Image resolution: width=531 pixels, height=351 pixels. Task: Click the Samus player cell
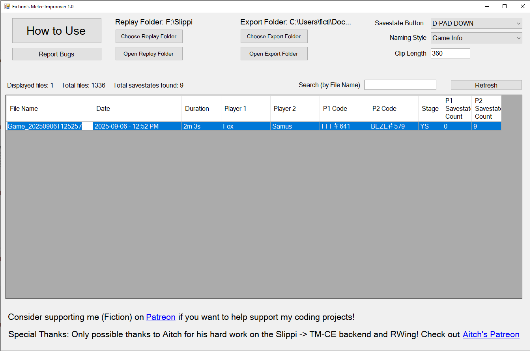(x=295, y=126)
